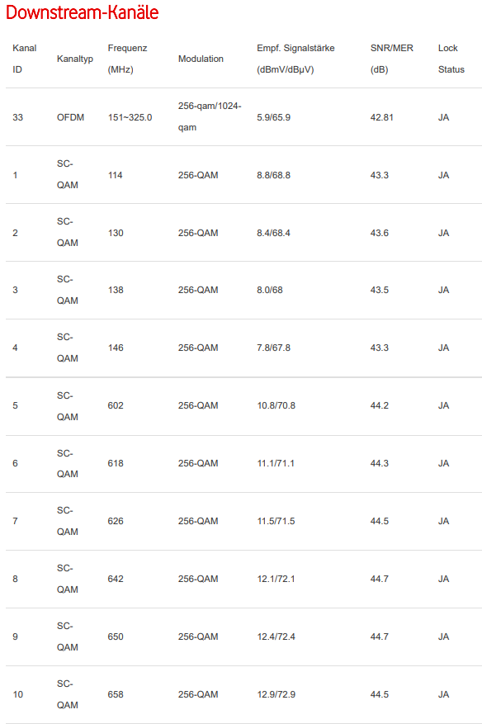Click frequency 130 in channel 2 row

pyautogui.click(x=116, y=233)
